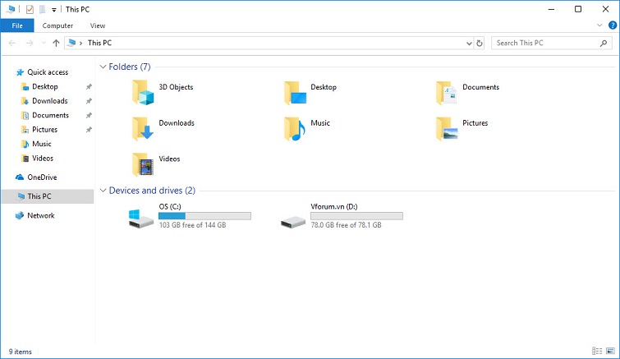Expand the ribbon with the chevron
Viewport: 620px width, 359px height.
pos(600,25)
